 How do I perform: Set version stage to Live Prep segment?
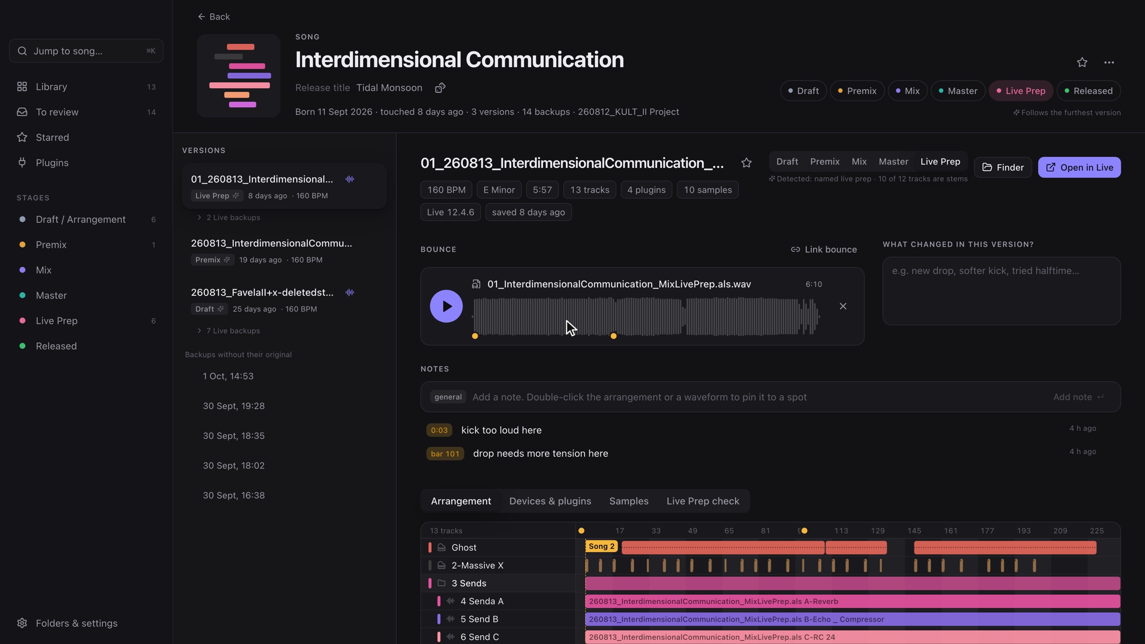click(940, 162)
